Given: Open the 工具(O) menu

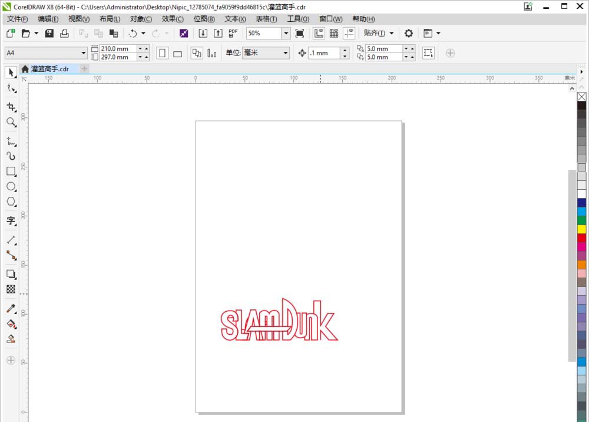Looking at the screenshot, I should pos(298,19).
